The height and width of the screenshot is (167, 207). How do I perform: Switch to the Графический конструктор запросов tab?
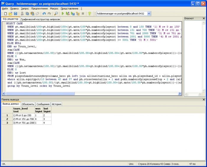point(40,19)
